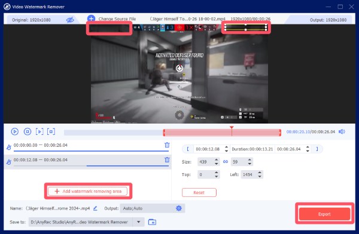Click the left red trim handle on timeline
The width and height of the screenshot is (359, 234).
(164, 133)
